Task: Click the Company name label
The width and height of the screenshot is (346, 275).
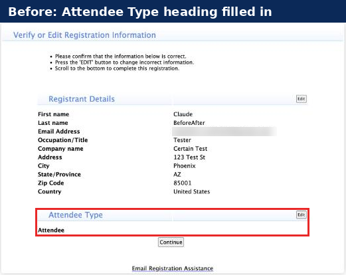Action: click(60, 149)
